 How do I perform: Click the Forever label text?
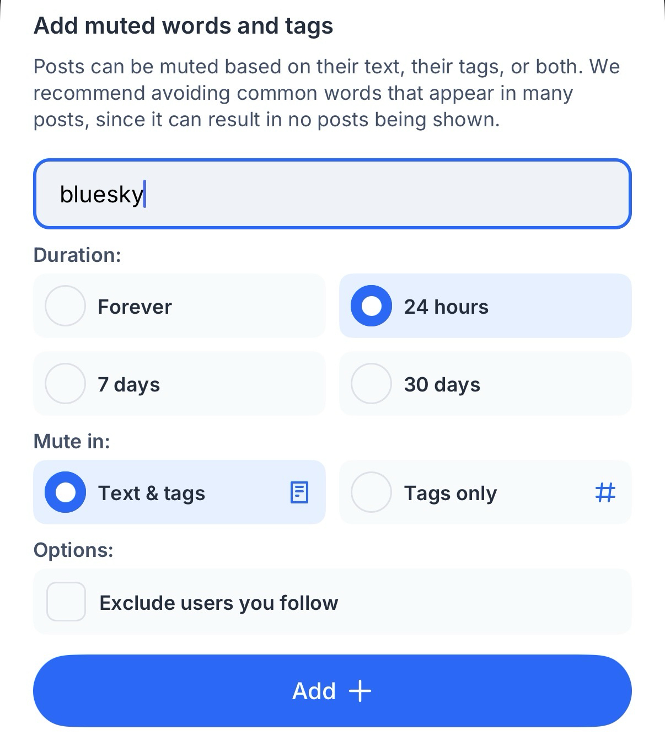coord(135,307)
